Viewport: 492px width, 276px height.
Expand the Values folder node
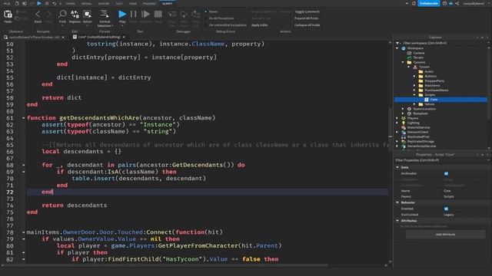point(414,104)
